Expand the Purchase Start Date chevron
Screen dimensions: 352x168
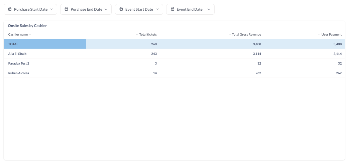(51, 9)
